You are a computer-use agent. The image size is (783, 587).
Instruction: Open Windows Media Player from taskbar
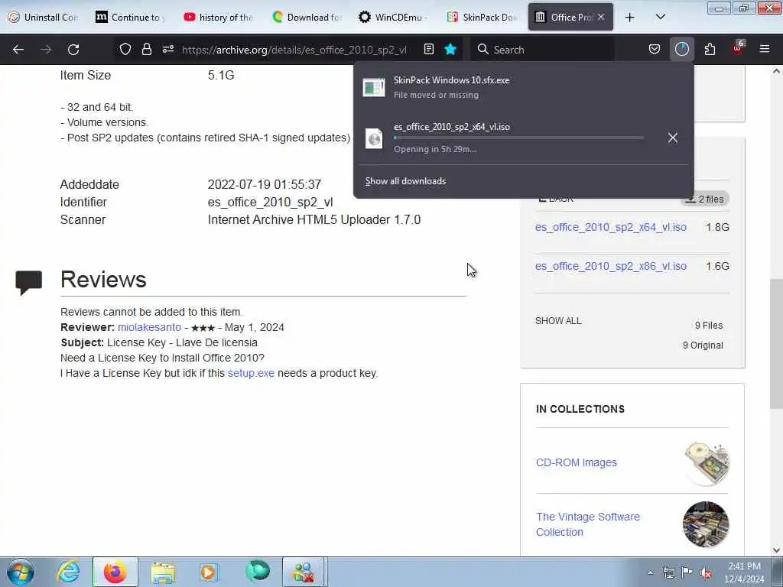pyautogui.click(x=210, y=572)
